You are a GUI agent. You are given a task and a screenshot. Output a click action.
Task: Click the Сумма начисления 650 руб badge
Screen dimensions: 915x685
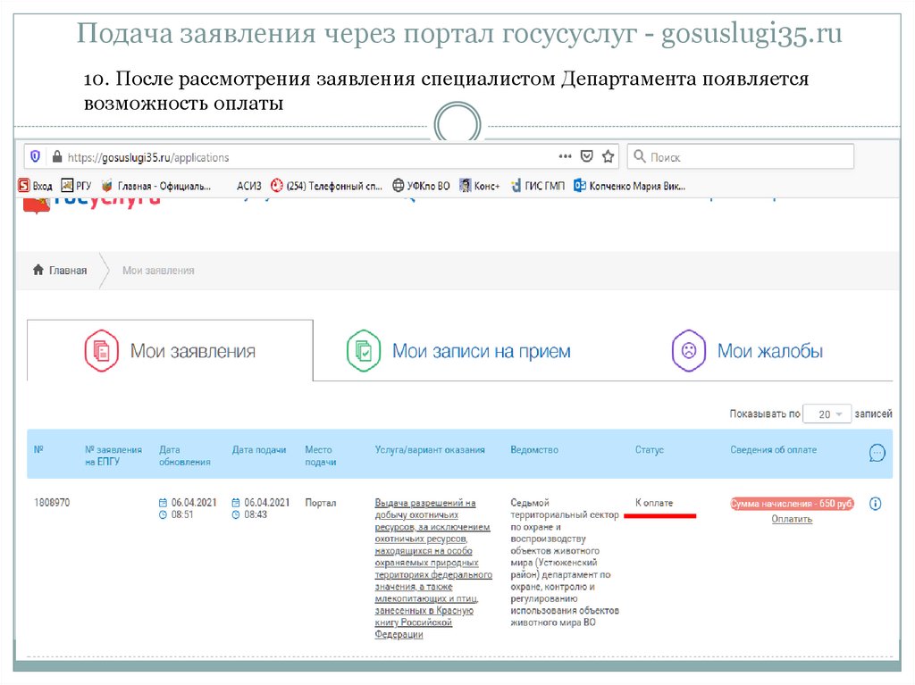point(792,504)
